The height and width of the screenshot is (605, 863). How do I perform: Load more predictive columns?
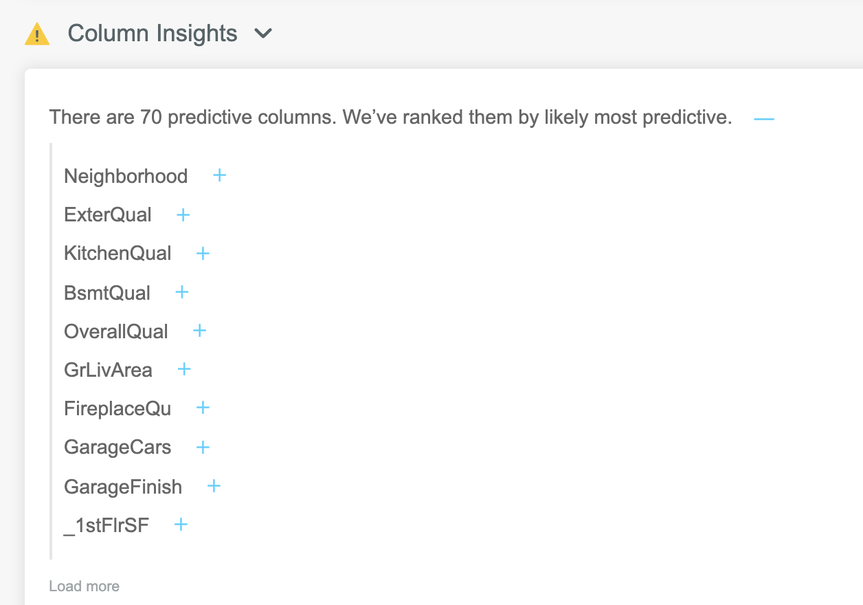(x=84, y=586)
